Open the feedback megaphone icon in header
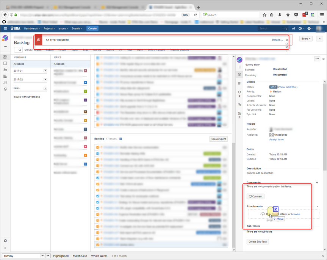 (293, 28)
